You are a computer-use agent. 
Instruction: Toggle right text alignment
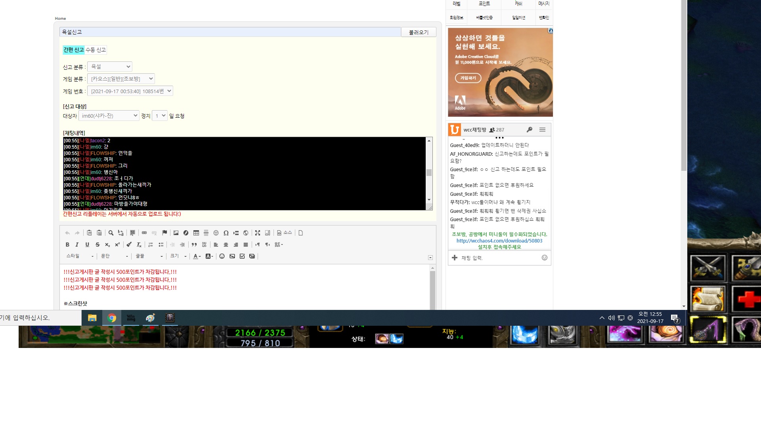pos(236,245)
